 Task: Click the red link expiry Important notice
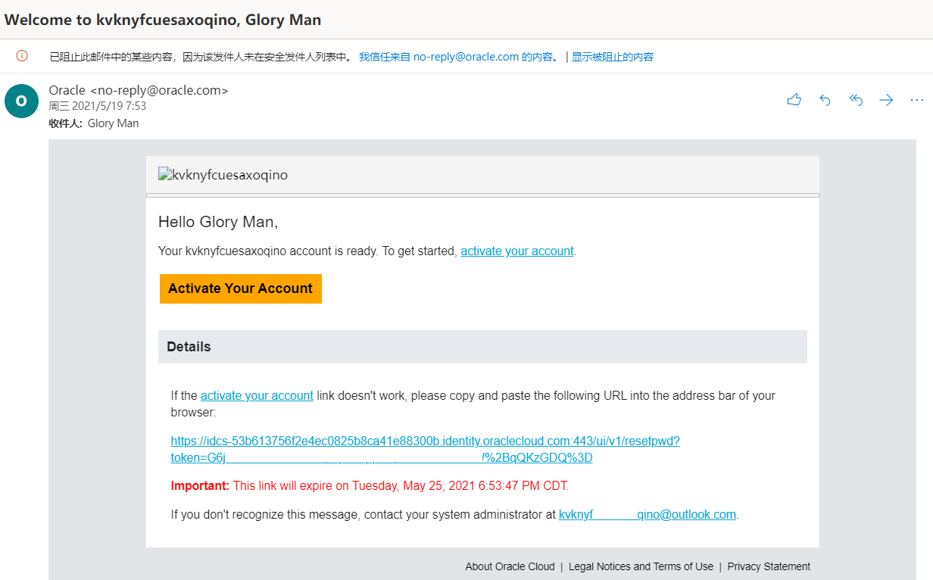370,485
